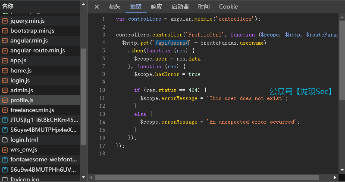This screenshot has width=345, height=182.
Task: Click the script icon beside app.js
Action: click(x=5, y=61)
